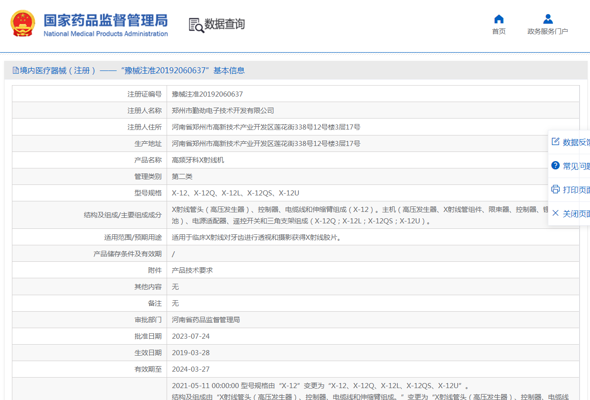590x400 pixels.
Task: Click the data feedback edit icon
Action: point(555,141)
